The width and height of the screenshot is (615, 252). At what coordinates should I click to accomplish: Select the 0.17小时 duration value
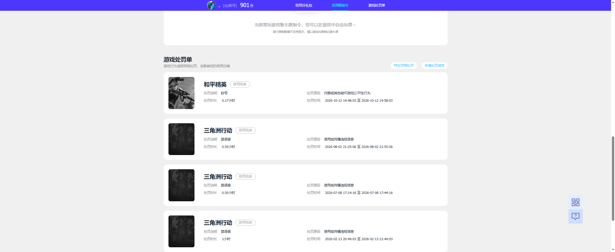[228, 101]
